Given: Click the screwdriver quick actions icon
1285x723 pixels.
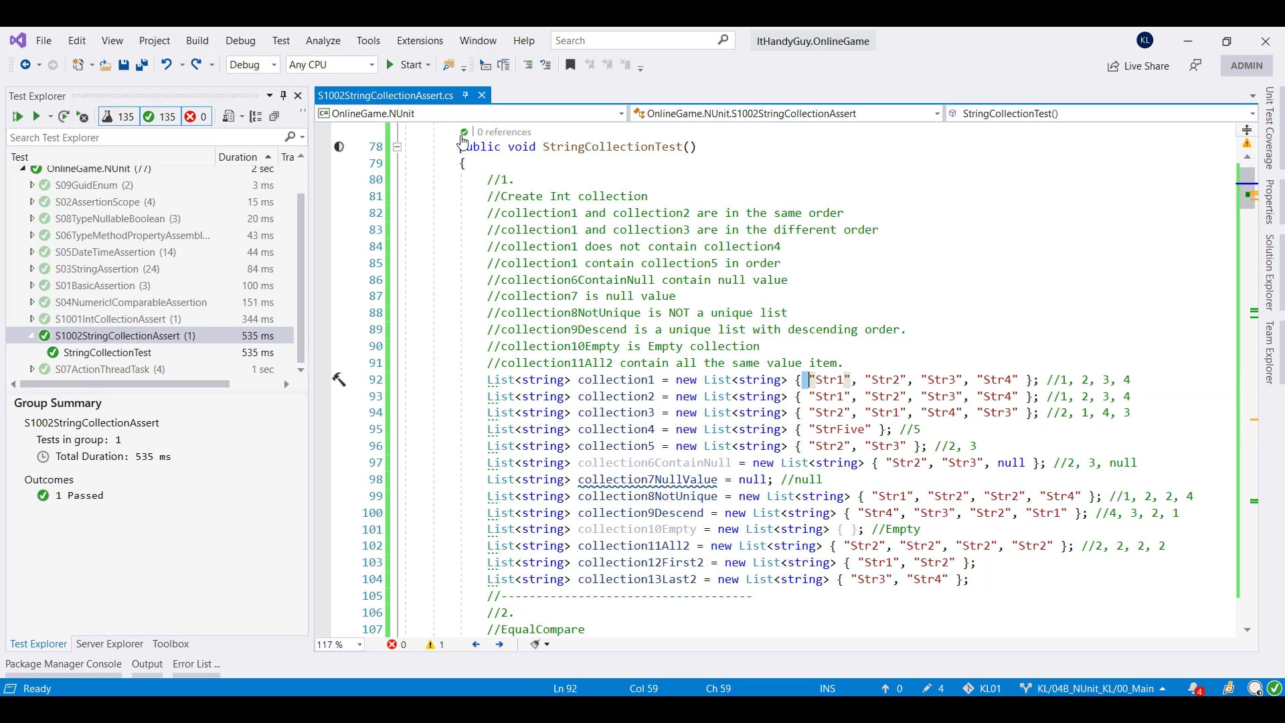Looking at the screenshot, I should (339, 380).
